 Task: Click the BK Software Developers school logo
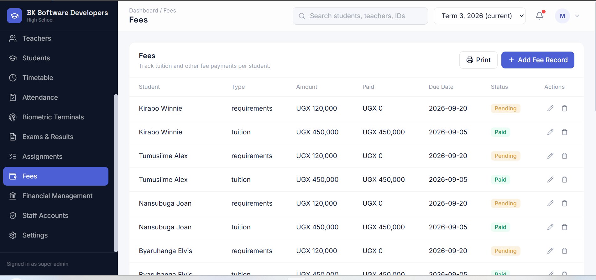coord(14,16)
